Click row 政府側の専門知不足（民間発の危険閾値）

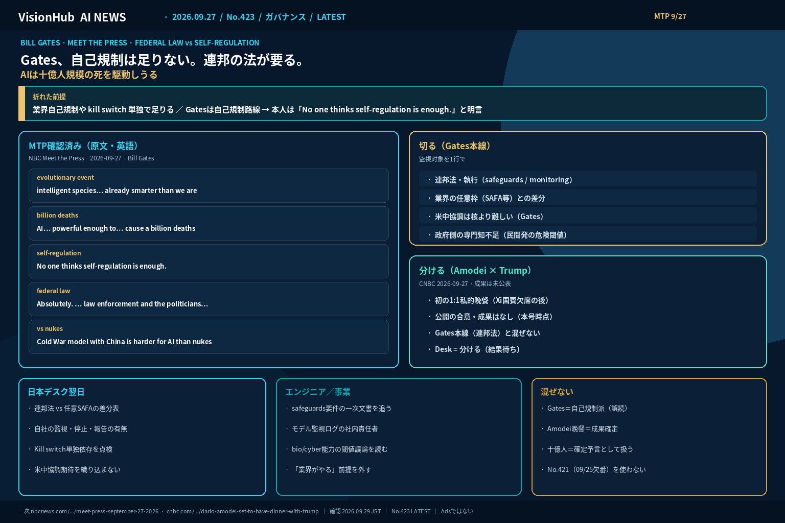tap(588, 234)
